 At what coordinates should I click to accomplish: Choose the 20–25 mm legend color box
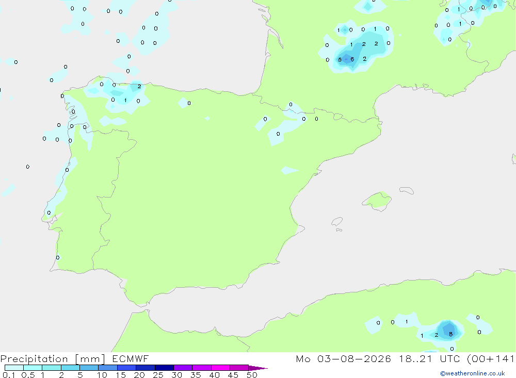[146, 368]
